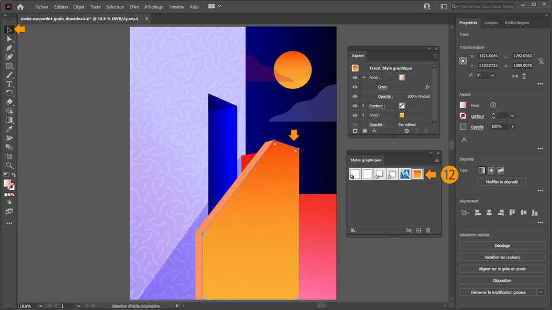Expand the Contour row in Aspect panel
This screenshot has width=552, height=310.
tap(363, 106)
